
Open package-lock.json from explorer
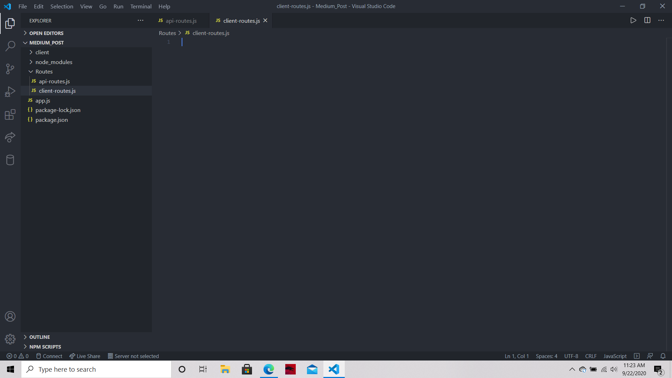click(x=86, y=110)
